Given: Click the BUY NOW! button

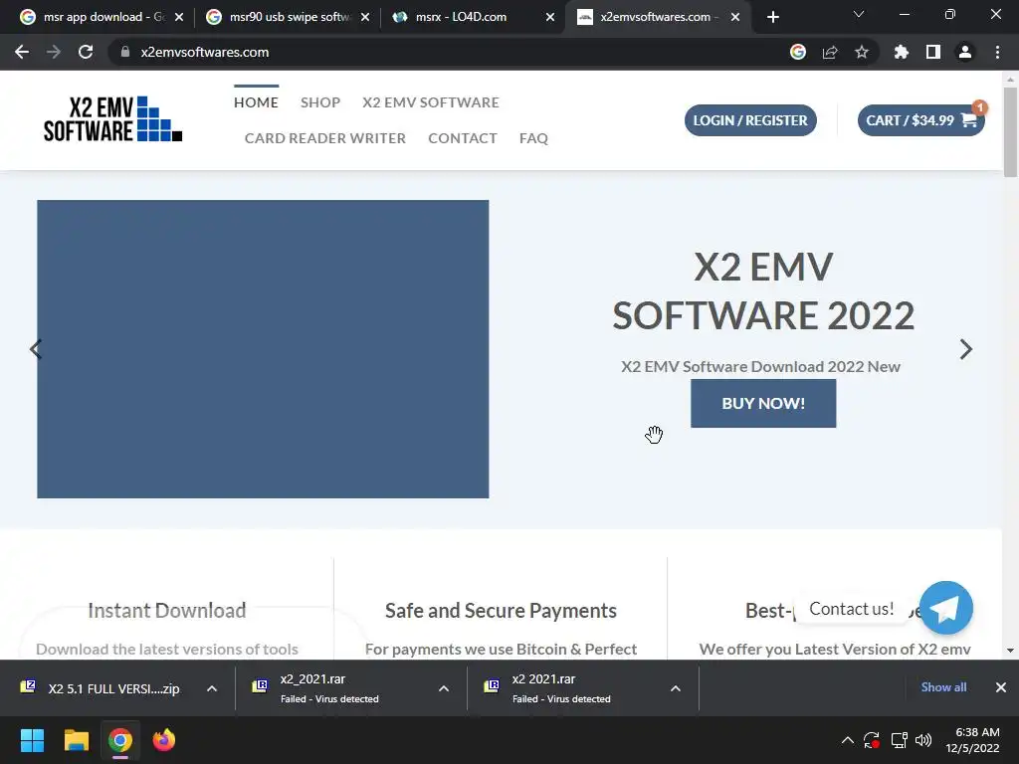Looking at the screenshot, I should [763, 404].
